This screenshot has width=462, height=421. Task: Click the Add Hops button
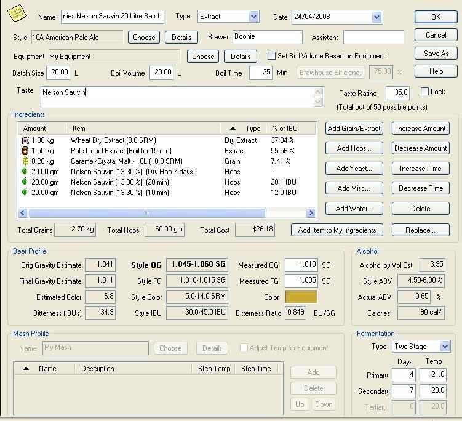click(354, 148)
